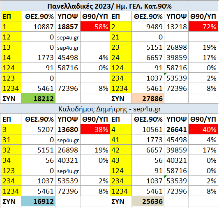This screenshot has width=219, height=208.
Task: Click the 10561 cell
Action: point(148,129)
